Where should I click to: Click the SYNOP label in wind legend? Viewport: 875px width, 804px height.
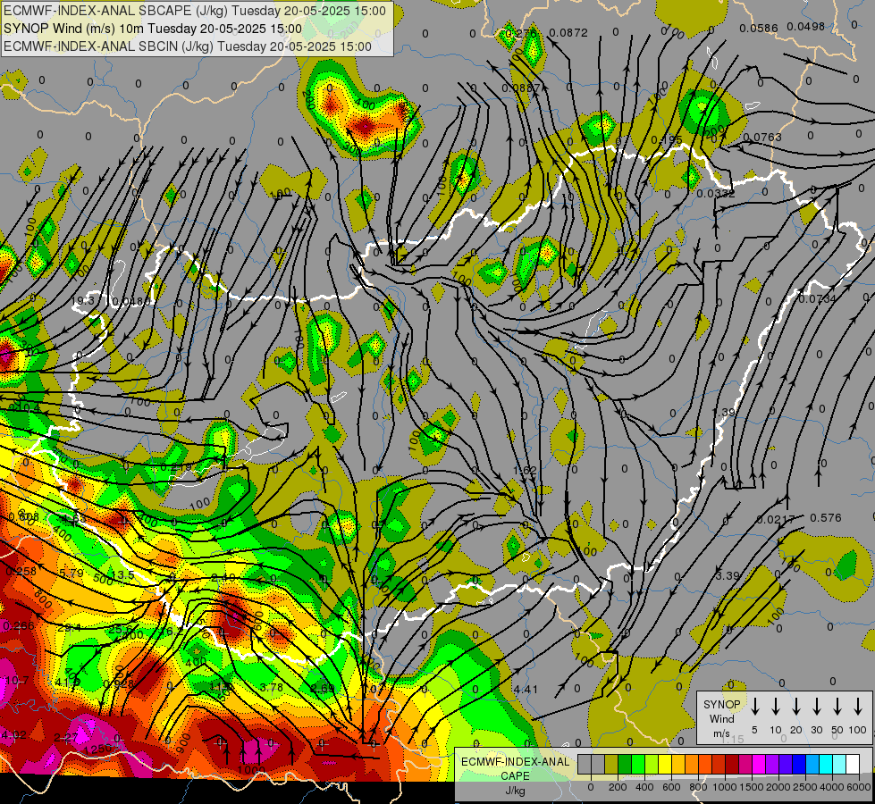click(721, 704)
